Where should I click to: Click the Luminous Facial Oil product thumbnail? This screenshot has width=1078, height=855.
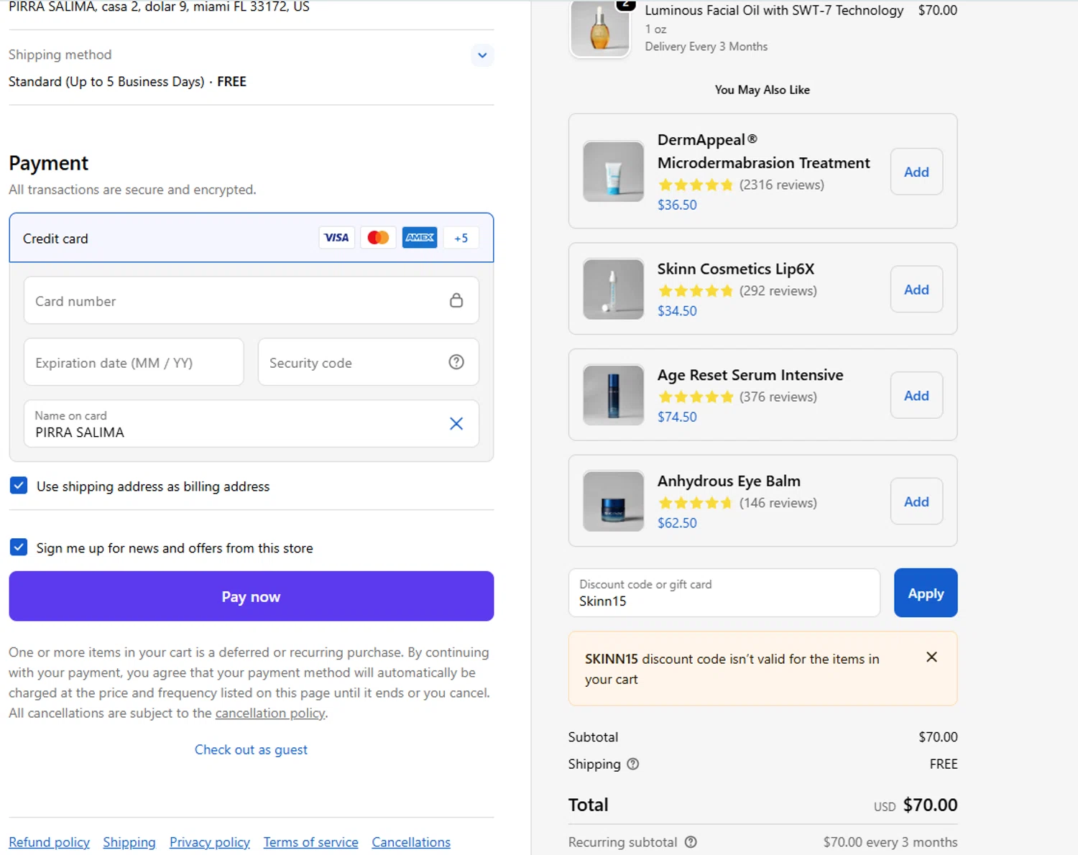click(x=600, y=29)
